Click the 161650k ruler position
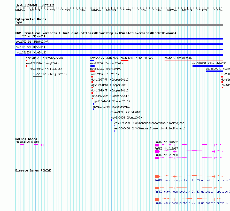 pos(96,10)
